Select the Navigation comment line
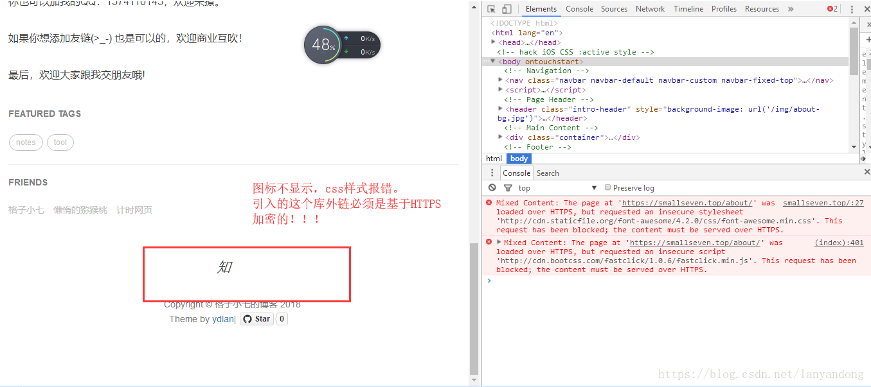 pyautogui.click(x=546, y=71)
